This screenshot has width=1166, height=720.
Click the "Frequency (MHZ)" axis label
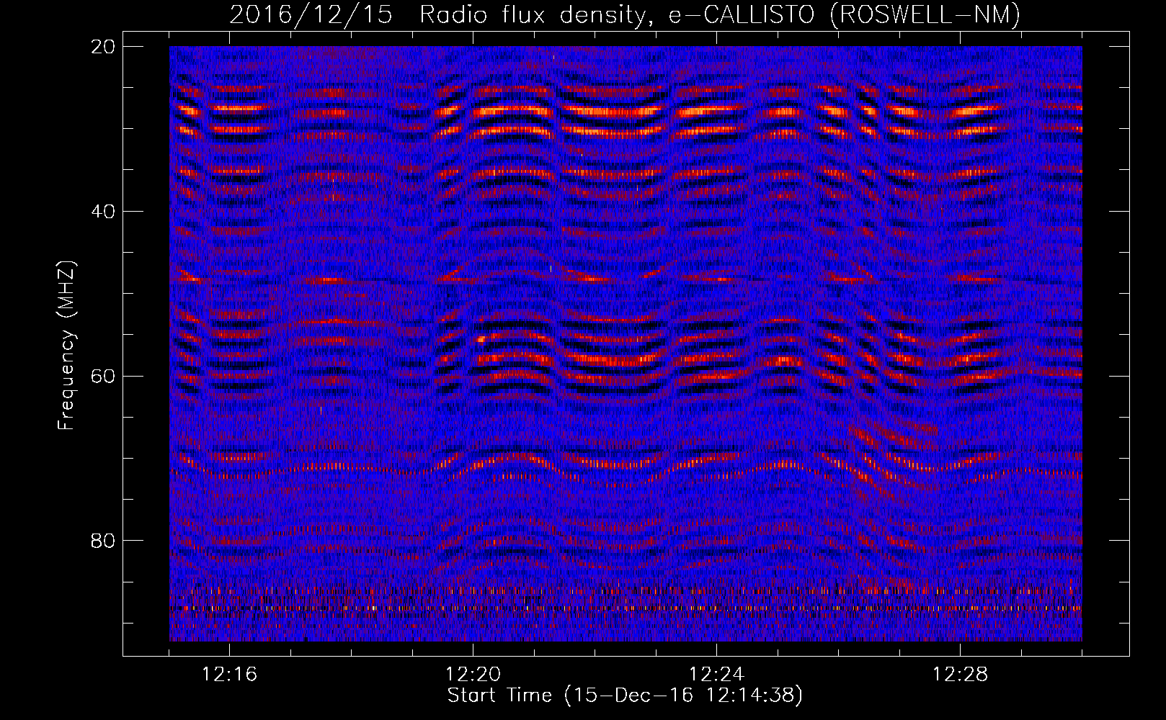[66, 346]
